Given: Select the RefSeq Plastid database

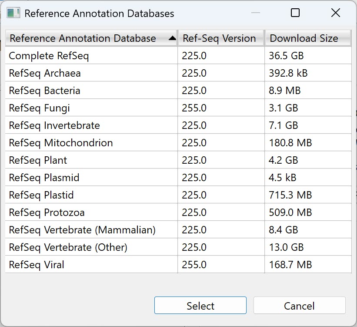Looking at the screenshot, I should pos(178,195).
